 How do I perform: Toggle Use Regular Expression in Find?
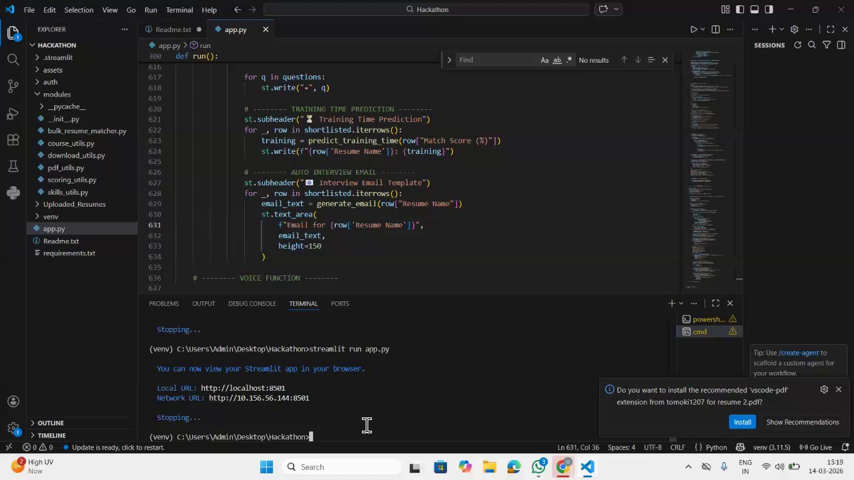pyautogui.click(x=569, y=60)
